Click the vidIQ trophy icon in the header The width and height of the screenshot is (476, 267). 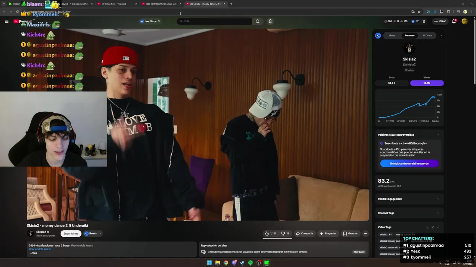tap(424, 22)
